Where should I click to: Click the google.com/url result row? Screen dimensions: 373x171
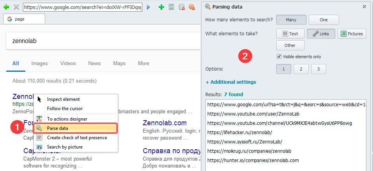(286, 104)
